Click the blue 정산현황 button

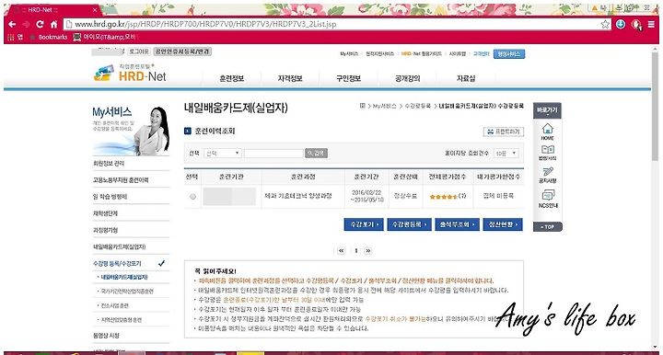coord(503,224)
